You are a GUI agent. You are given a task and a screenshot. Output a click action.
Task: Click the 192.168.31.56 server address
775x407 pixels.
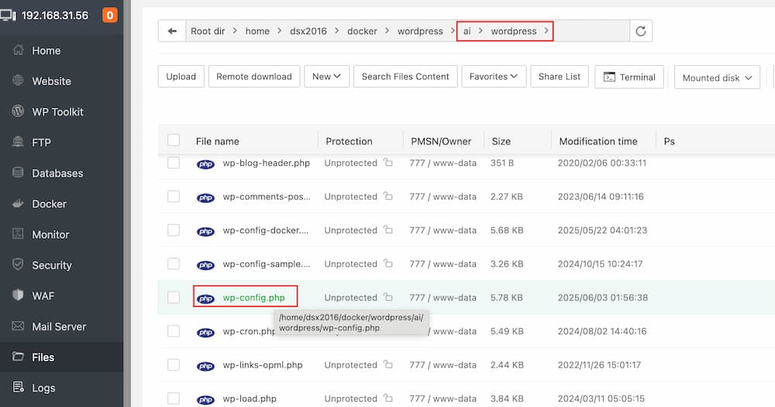pos(54,16)
